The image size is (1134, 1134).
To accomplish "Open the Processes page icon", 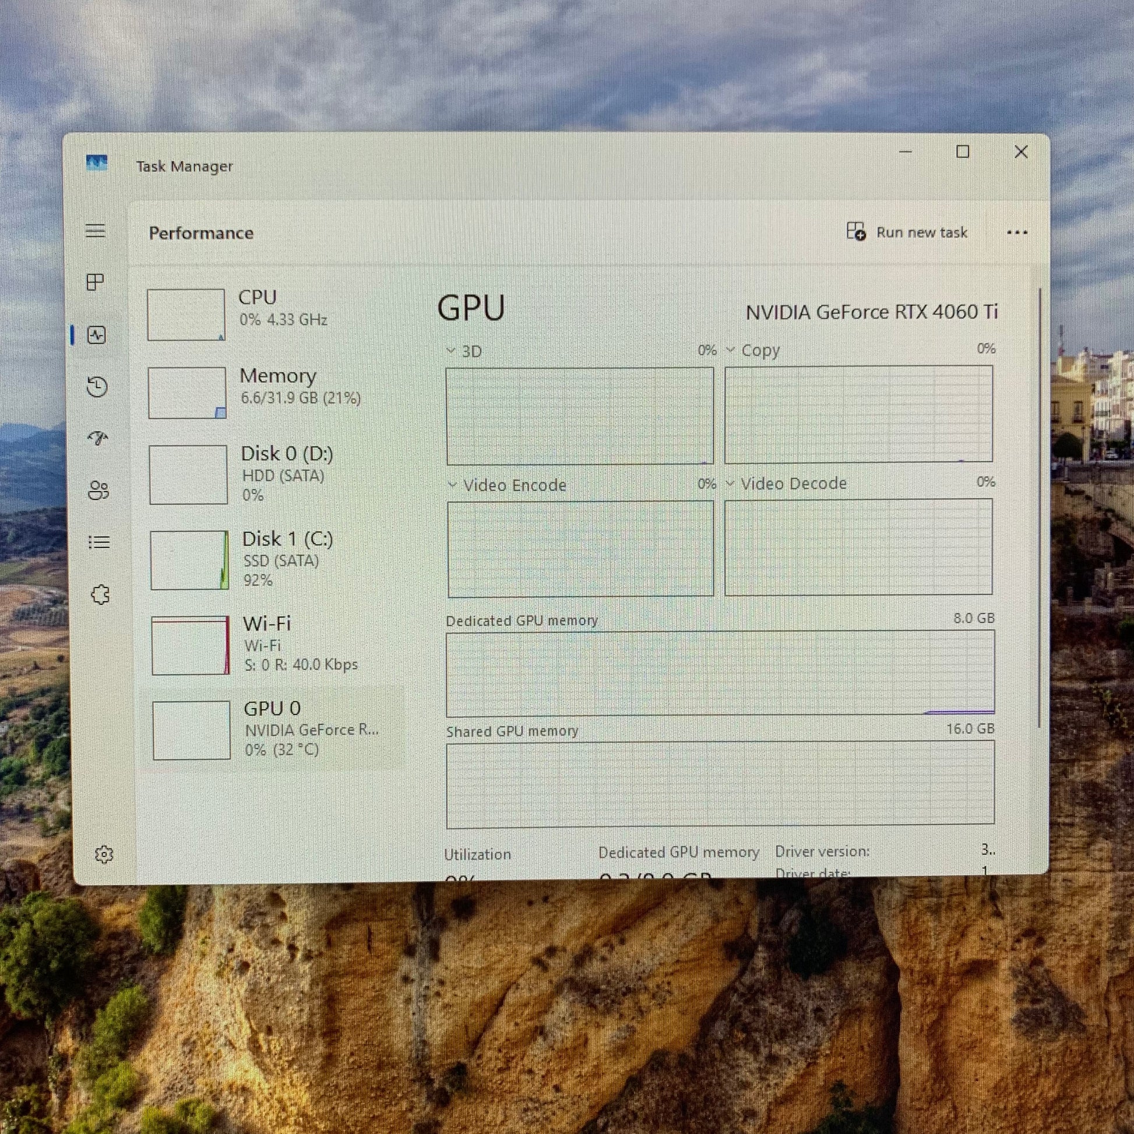I will coord(96,282).
